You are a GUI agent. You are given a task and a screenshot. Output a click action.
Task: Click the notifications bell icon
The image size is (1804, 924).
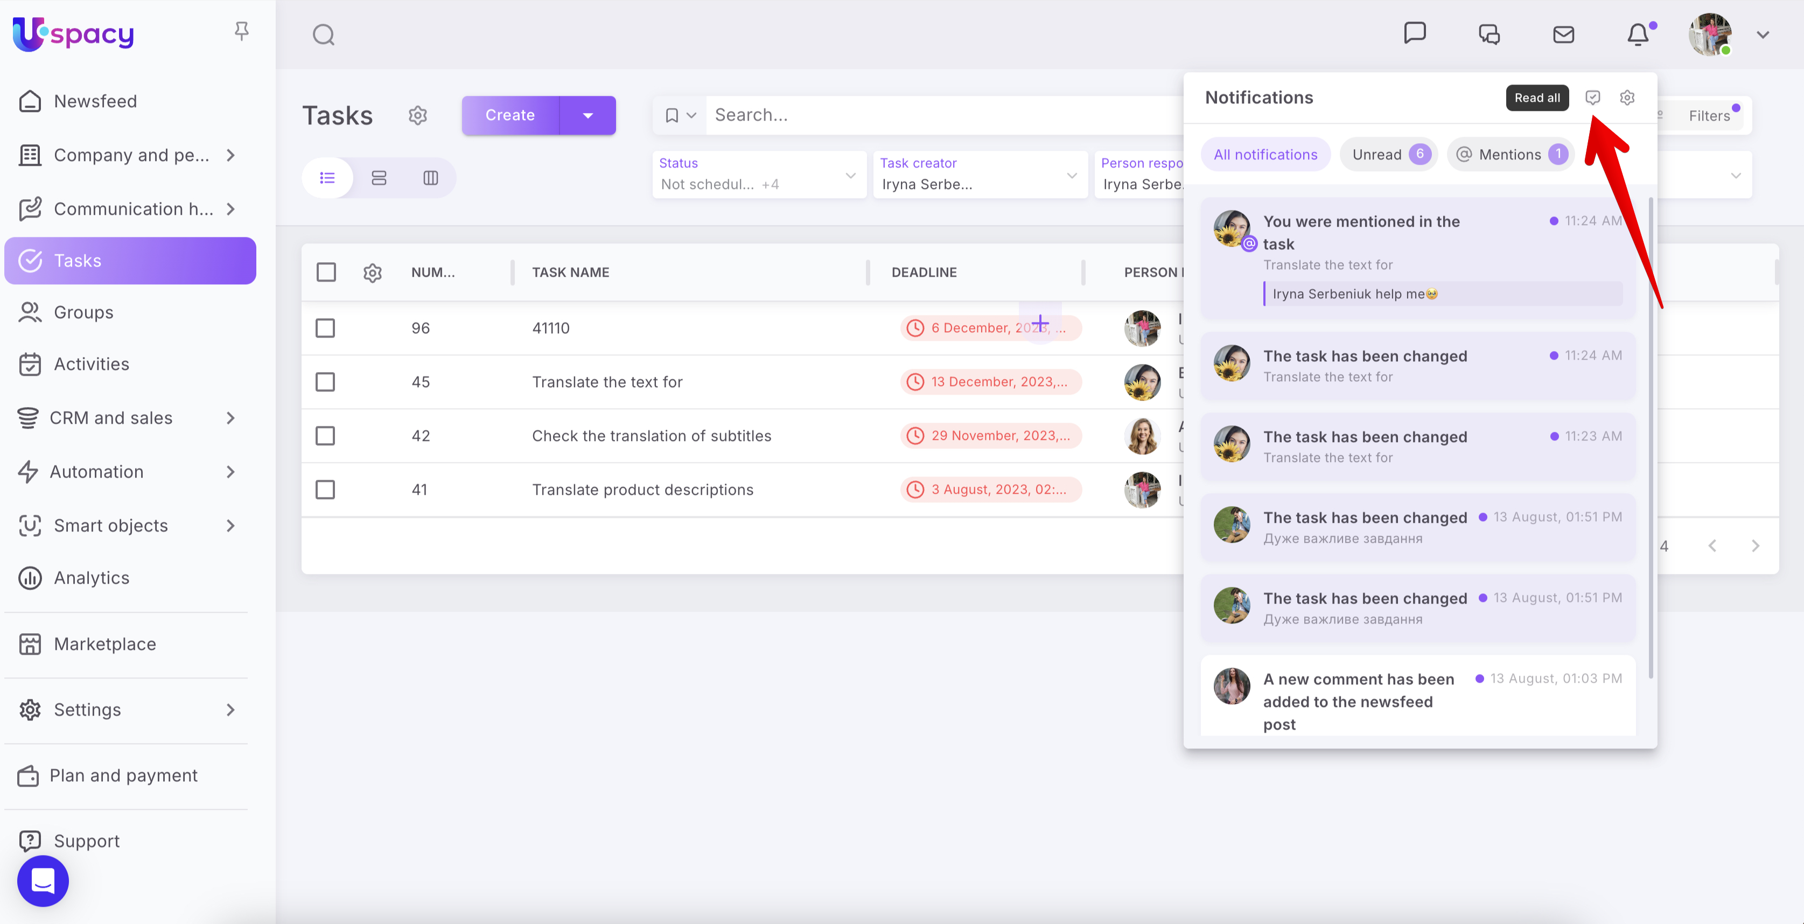tap(1637, 34)
